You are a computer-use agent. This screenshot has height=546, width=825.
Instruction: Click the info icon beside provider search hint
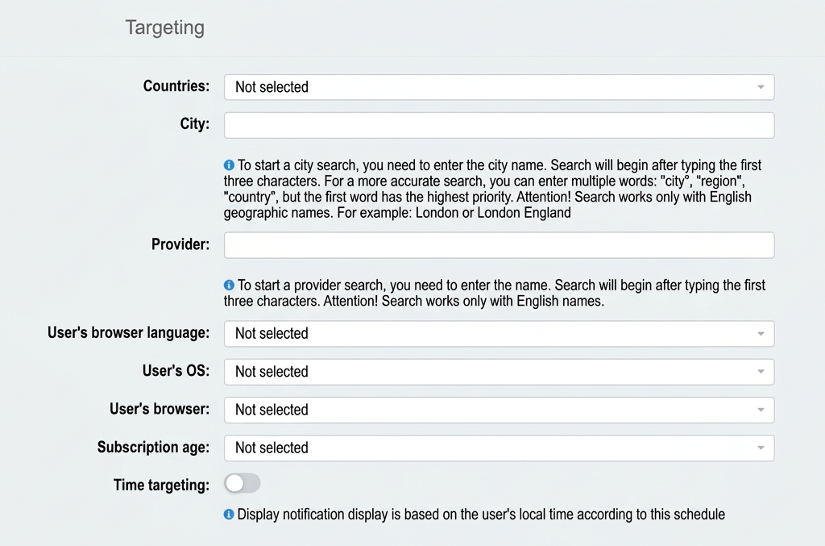coord(229,285)
